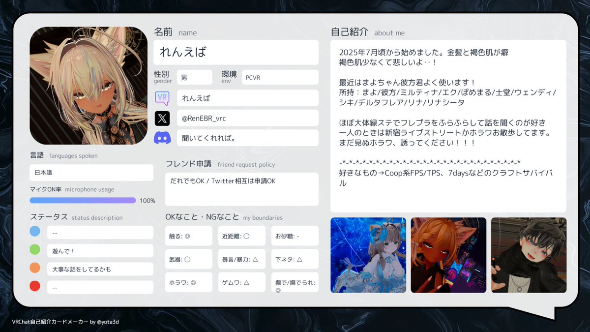Viewport: 590px width, 332px height.
Task: Click the @yota3d credit at bottom
Action: tap(108, 322)
